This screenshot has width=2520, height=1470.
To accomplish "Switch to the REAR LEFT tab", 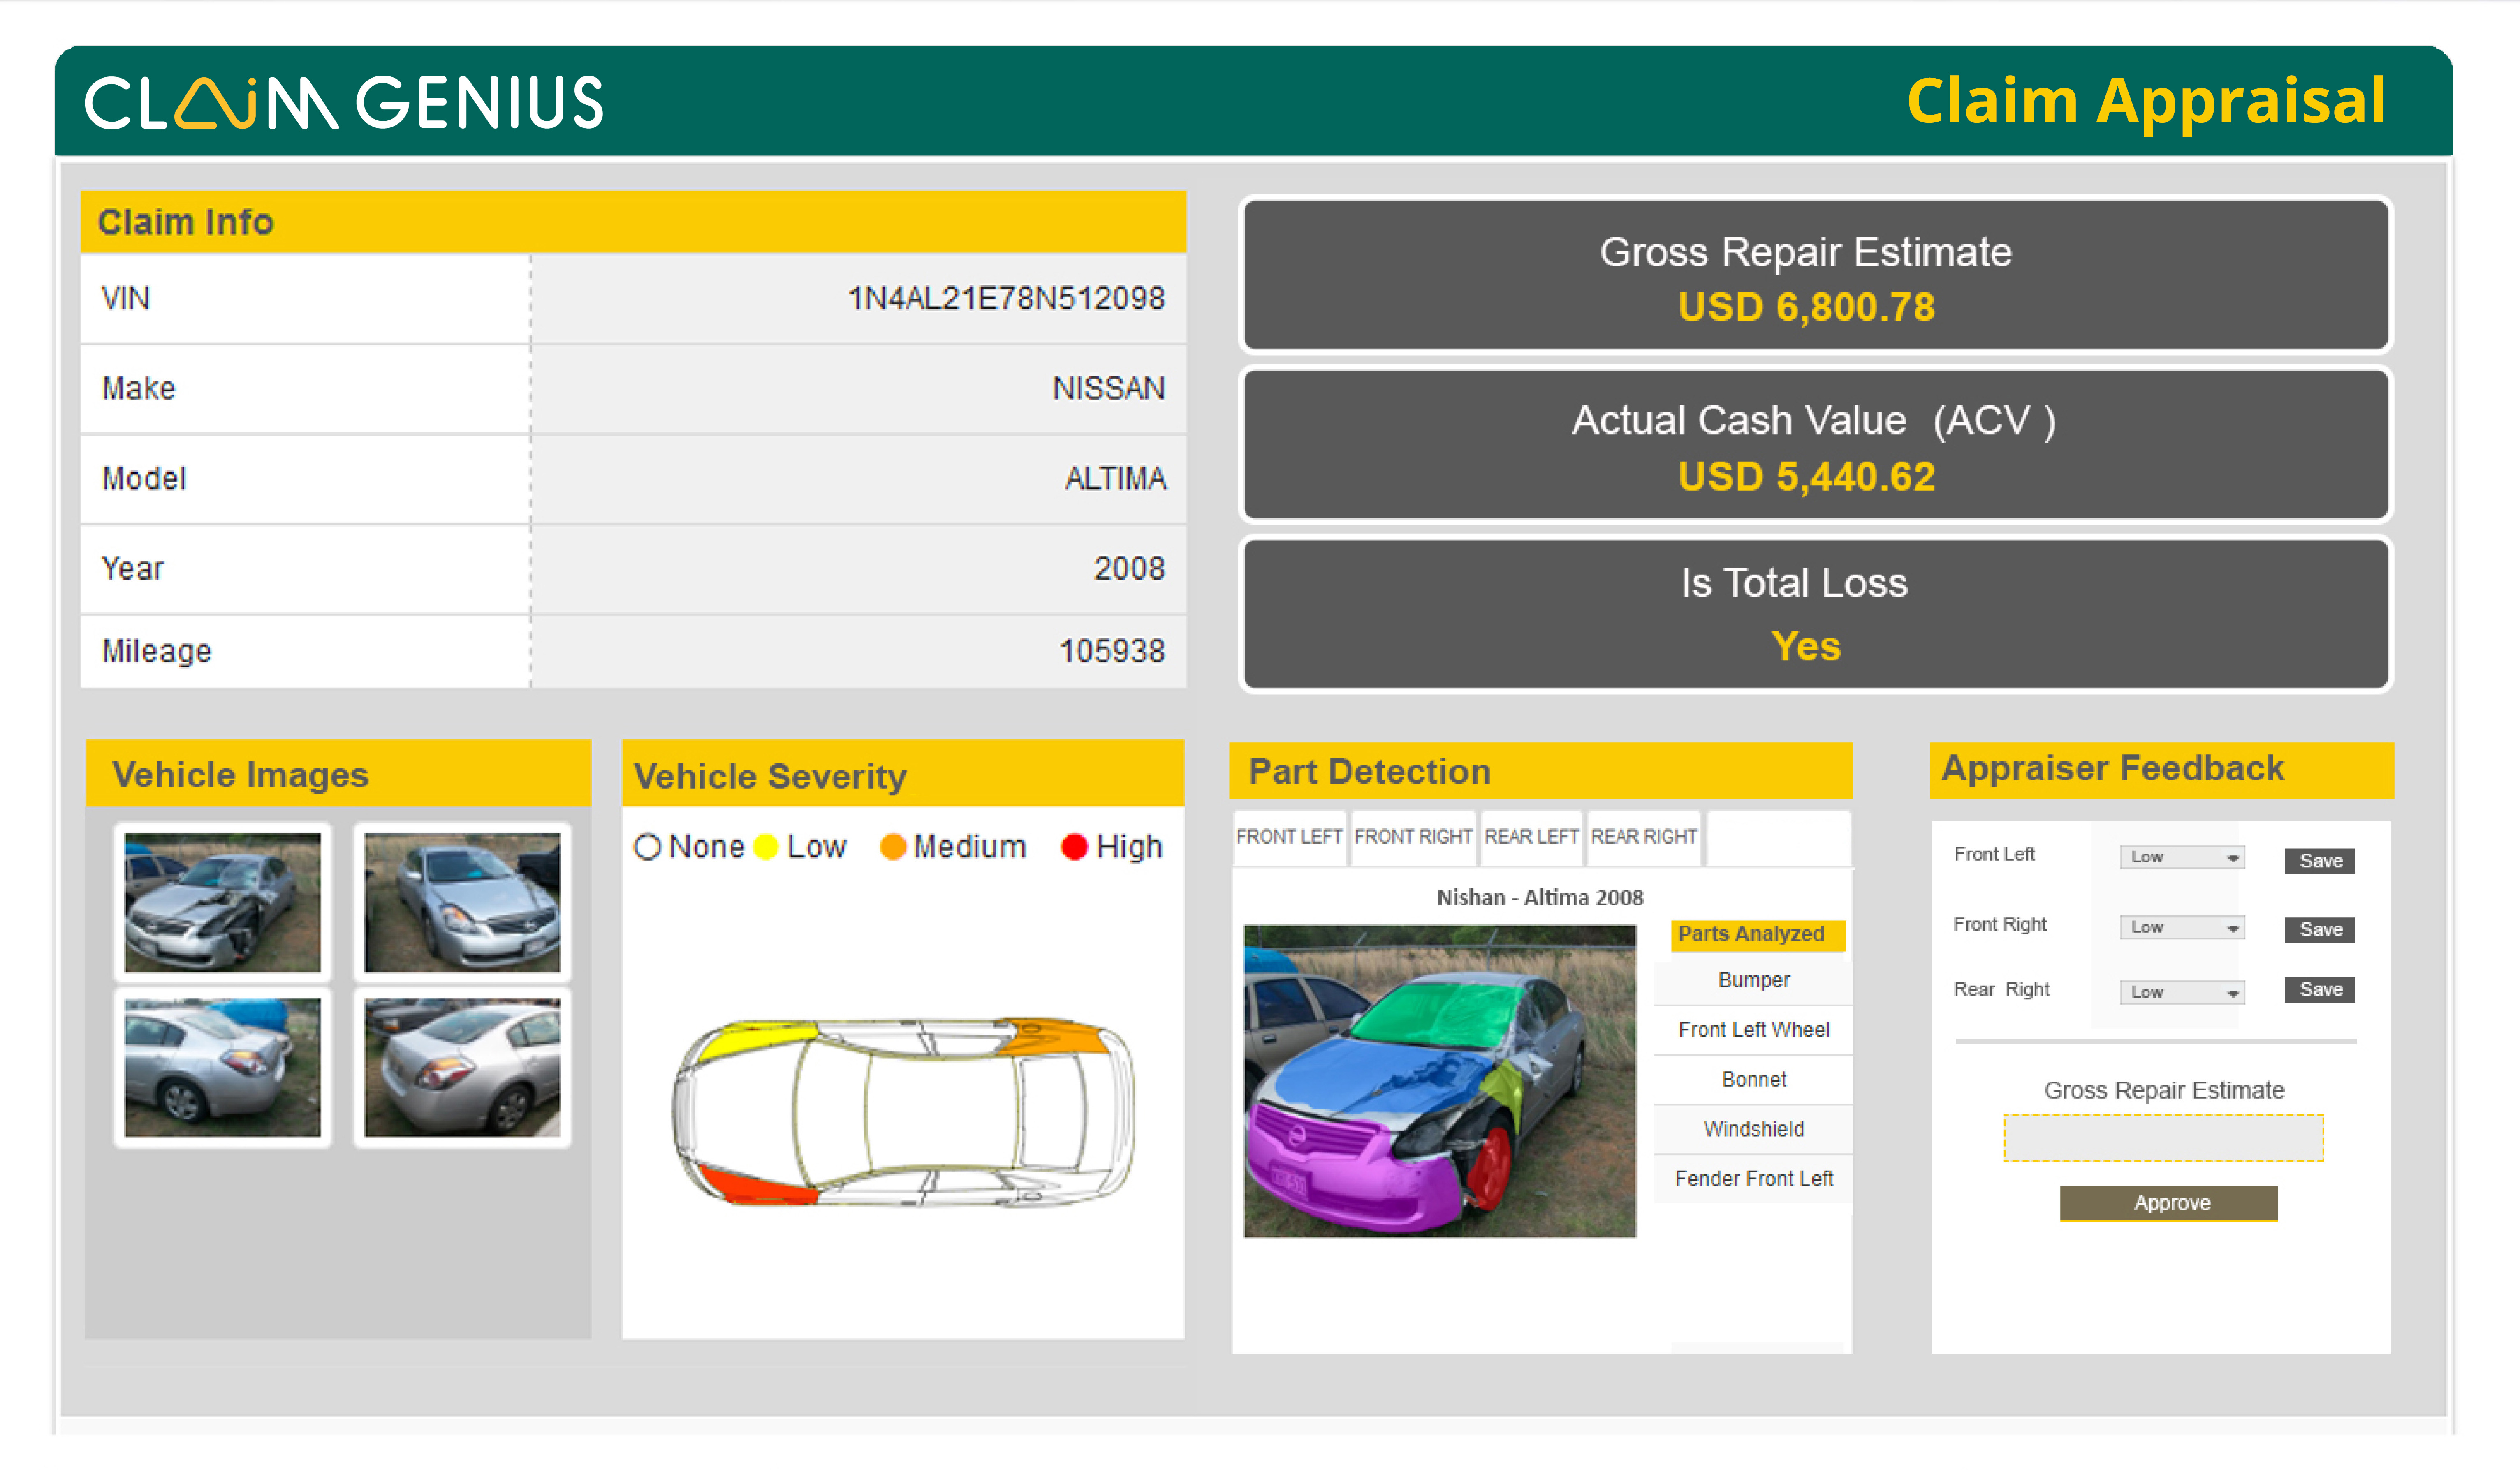I will coord(1531,837).
